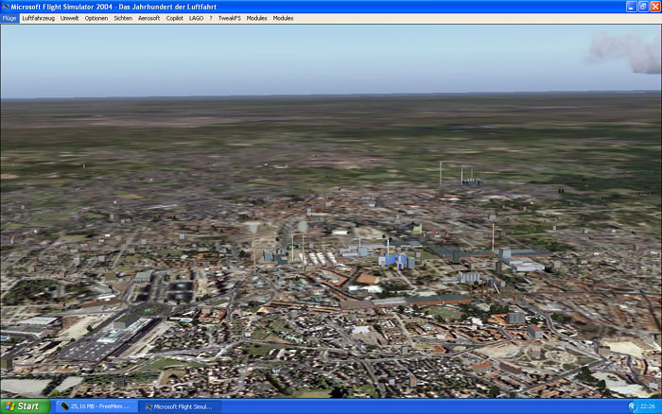Restore down the Flight Simulator window
This screenshot has width=662, height=414.
click(x=643, y=7)
